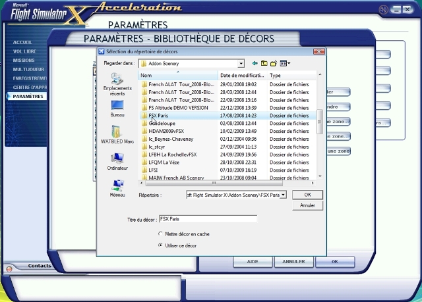Open VOL LIBRE in the FSX sidebar

point(24,51)
